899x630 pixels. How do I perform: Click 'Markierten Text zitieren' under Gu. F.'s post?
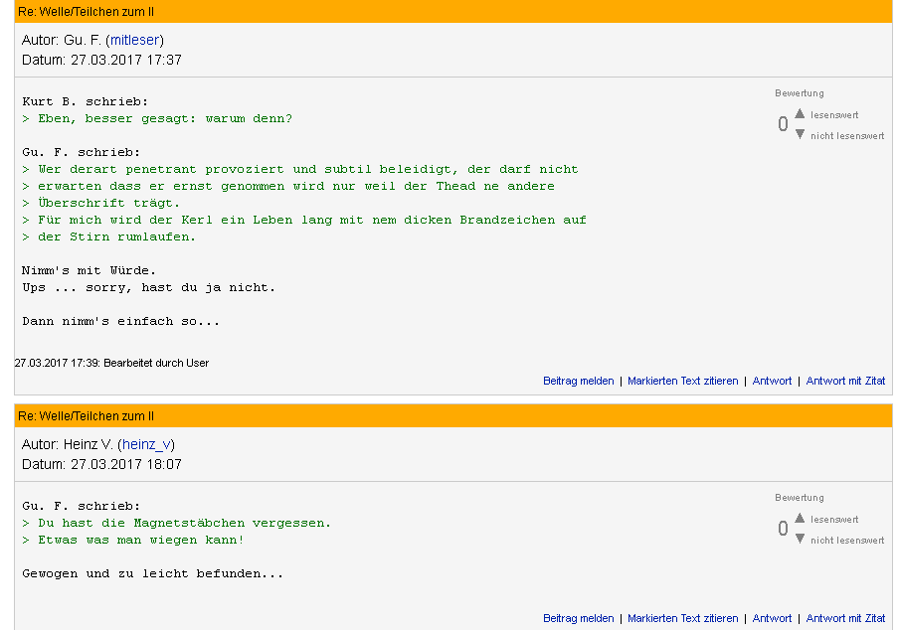(x=683, y=381)
